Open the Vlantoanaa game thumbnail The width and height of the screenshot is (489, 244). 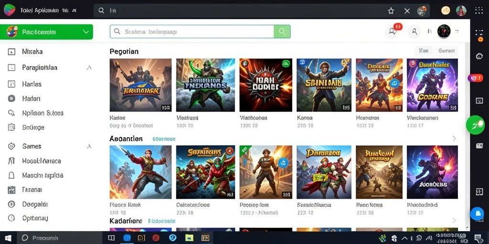266,85
